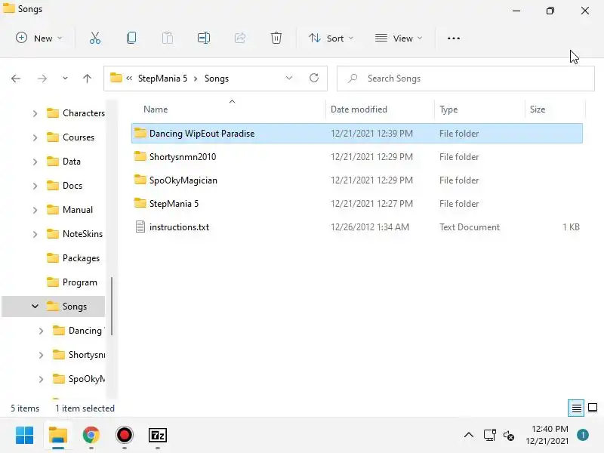Click Songs in address breadcrumb
Viewport: 604px width, 453px height.
[x=217, y=79]
